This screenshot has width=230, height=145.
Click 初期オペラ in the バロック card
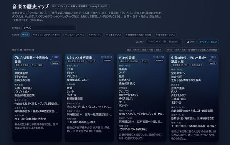pyautogui.click(x=124, y=80)
